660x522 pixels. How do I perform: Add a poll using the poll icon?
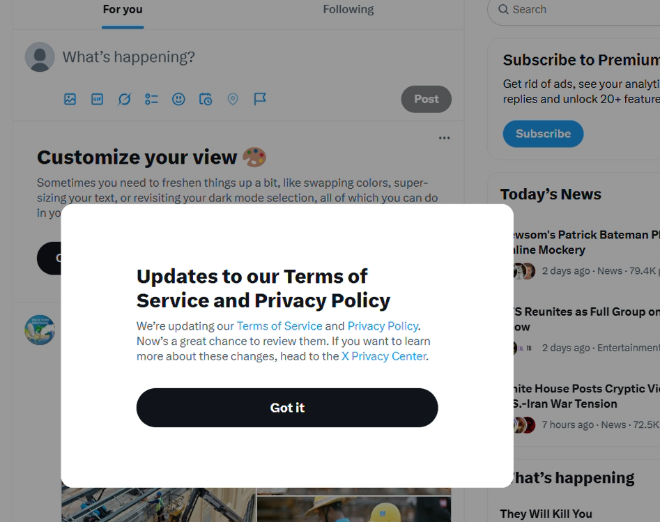pyautogui.click(x=151, y=99)
